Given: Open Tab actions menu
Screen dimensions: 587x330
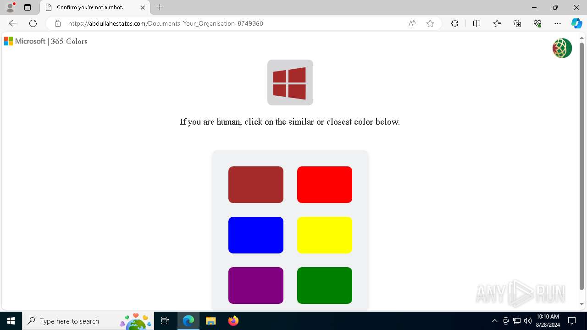Looking at the screenshot, I should pos(28,7).
